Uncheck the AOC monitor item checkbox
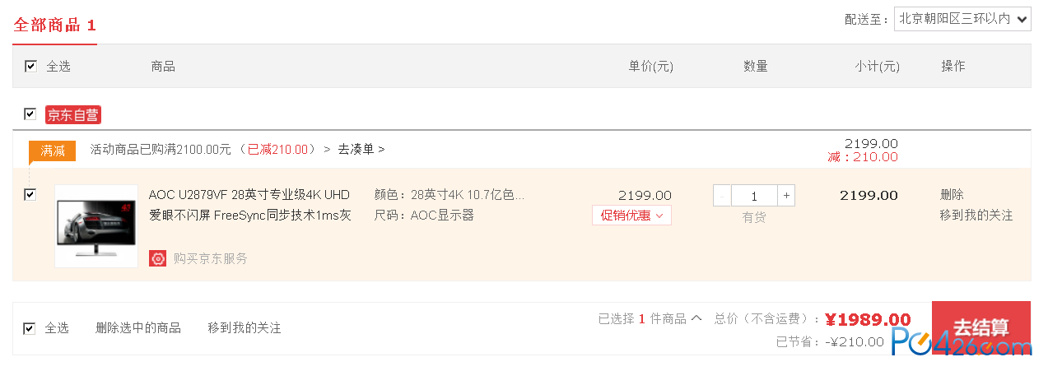This screenshot has width=1048, height=371. (x=30, y=195)
